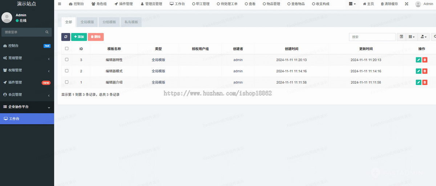Open 管理员管理 in the top navigation
This screenshot has height=186, width=436.
tap(151, 4)
